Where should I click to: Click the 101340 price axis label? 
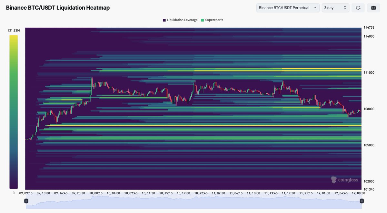(x=369, y=190)
